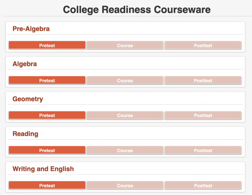Viewport: 252px width, 195px height.
Task: Open the Pre-Algebra Posttest
Action: [x=203, y=45]
